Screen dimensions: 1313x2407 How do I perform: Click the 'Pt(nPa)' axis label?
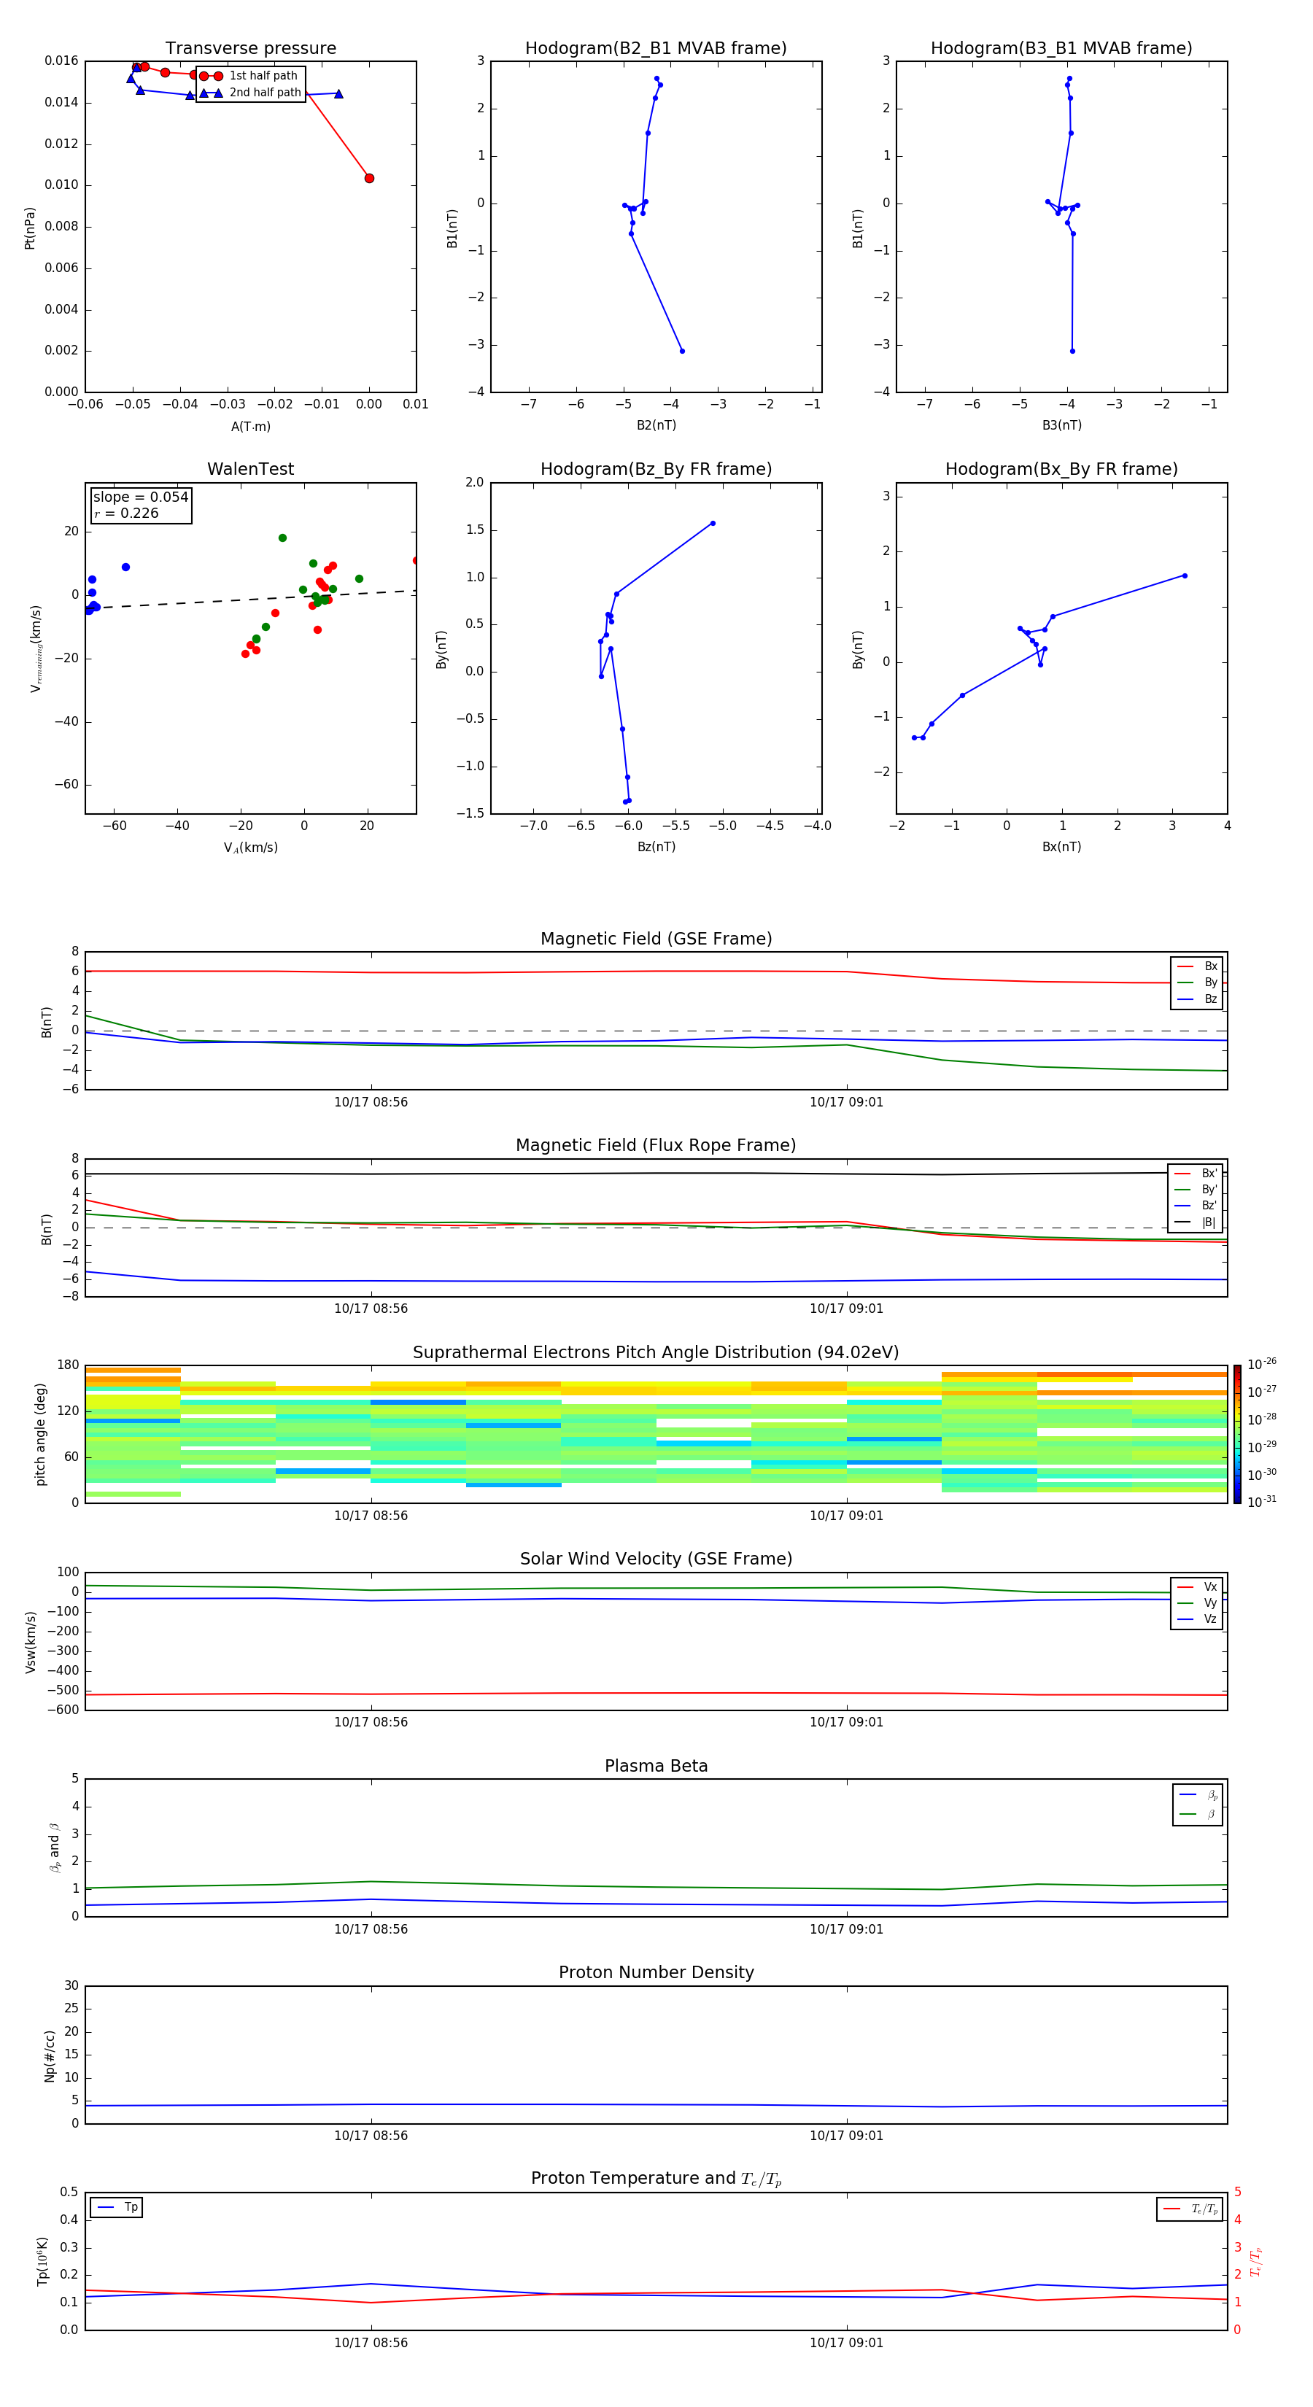click(29, 227)
